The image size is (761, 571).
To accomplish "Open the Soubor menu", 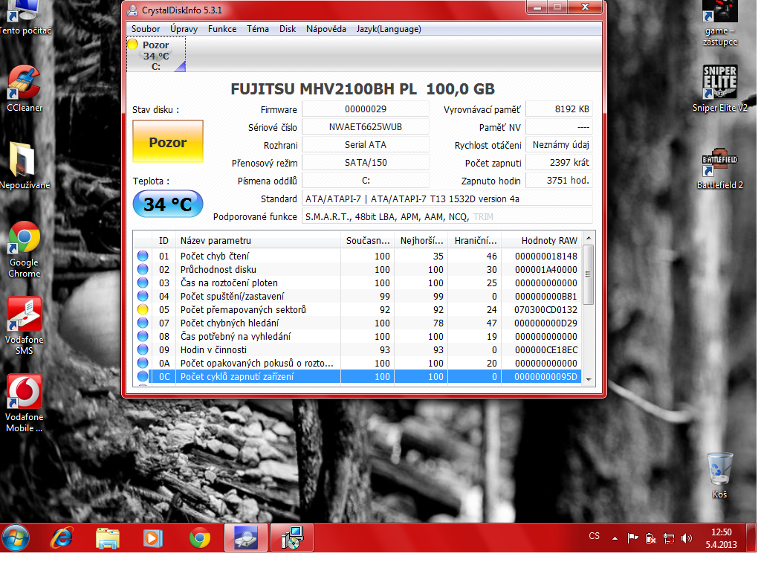I will 145,29.
